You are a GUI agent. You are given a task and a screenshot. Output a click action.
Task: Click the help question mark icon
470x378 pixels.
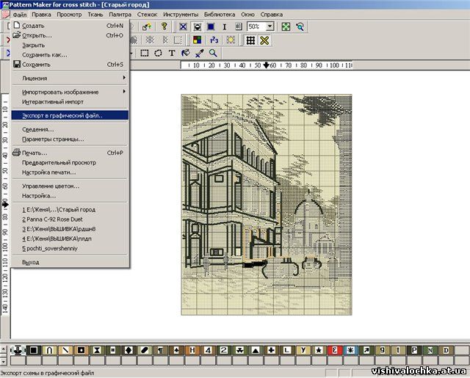(x=164, y=26)
